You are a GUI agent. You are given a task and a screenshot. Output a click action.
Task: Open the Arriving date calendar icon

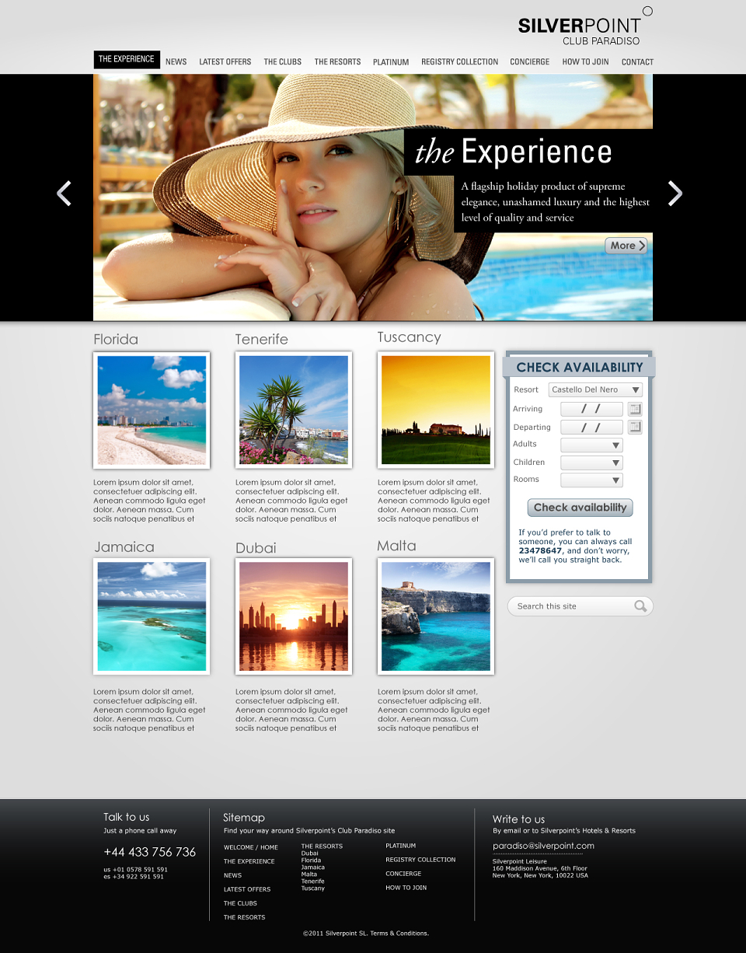(635, 409)
